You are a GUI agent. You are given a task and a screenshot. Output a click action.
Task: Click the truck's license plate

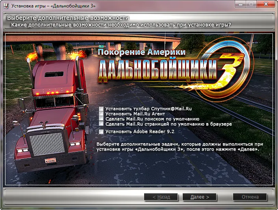coord(50,160)
